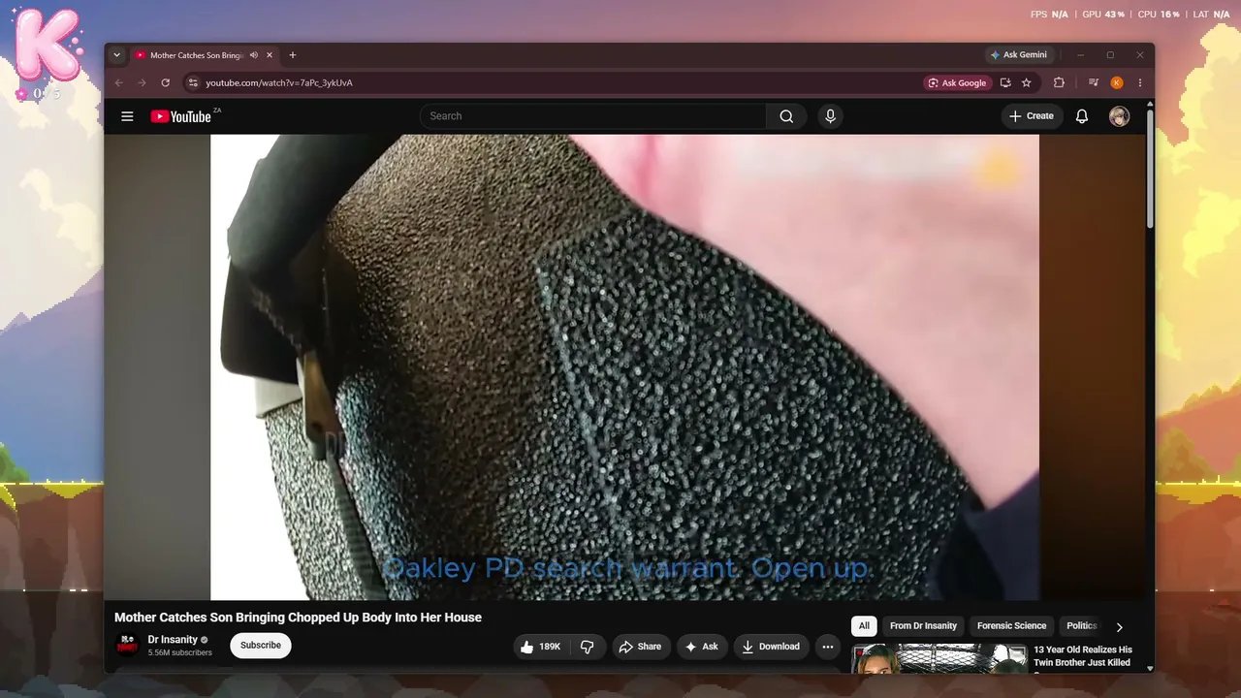Click the 5.56M subscribers text
Screen dimensions: 1241x698
[x=179, y=653]
